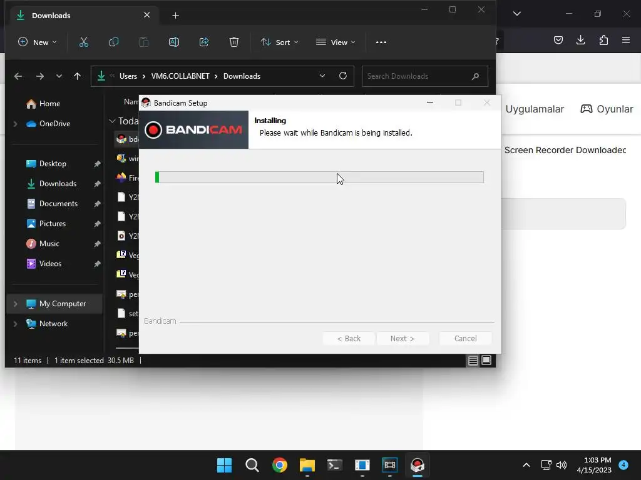Screen dimensions: 641x480
Task: Open Windows Start menu
Action: pos(224,465)
